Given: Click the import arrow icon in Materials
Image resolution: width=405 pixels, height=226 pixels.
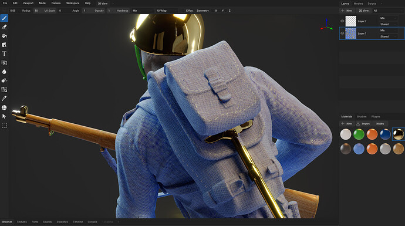Looking at the screenshot, I should (x=358, y=123).
